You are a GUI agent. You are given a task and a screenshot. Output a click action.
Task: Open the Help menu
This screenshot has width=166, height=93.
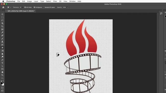[x=79, y=1]
